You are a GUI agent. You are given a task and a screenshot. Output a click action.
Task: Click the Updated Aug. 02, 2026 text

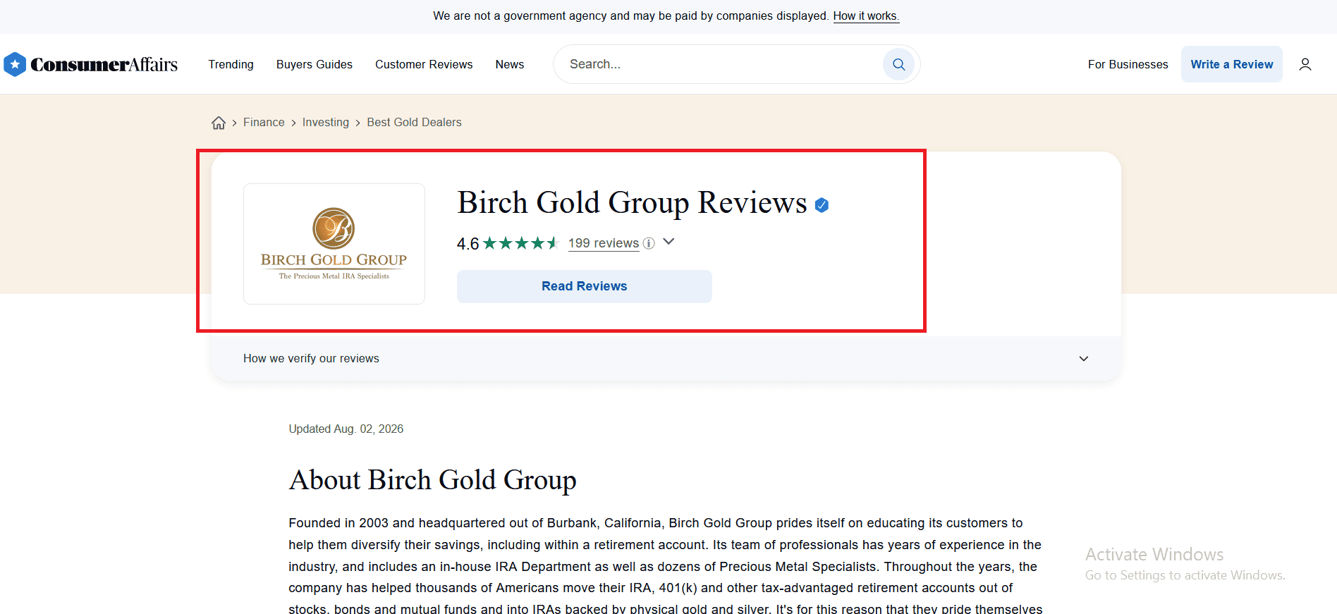346,429
